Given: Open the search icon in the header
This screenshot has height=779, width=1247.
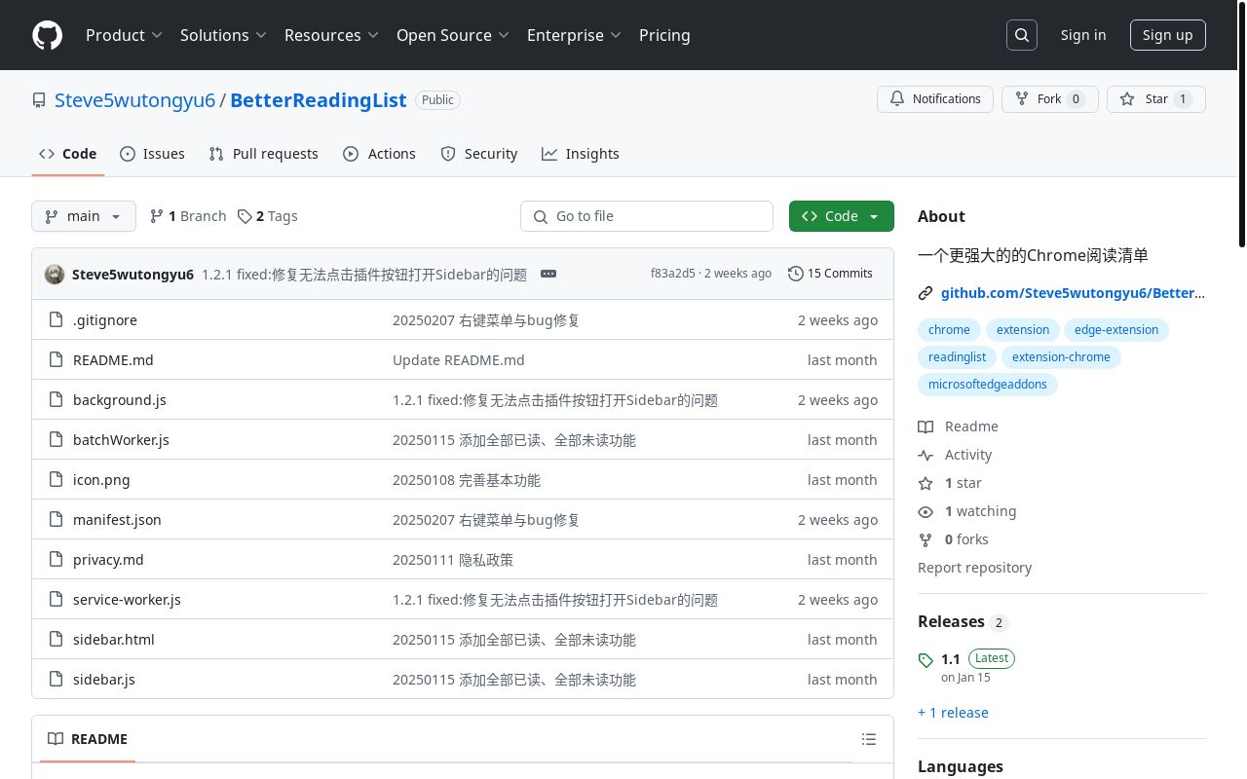Looking at the screenshot, I should [1021, 34].
